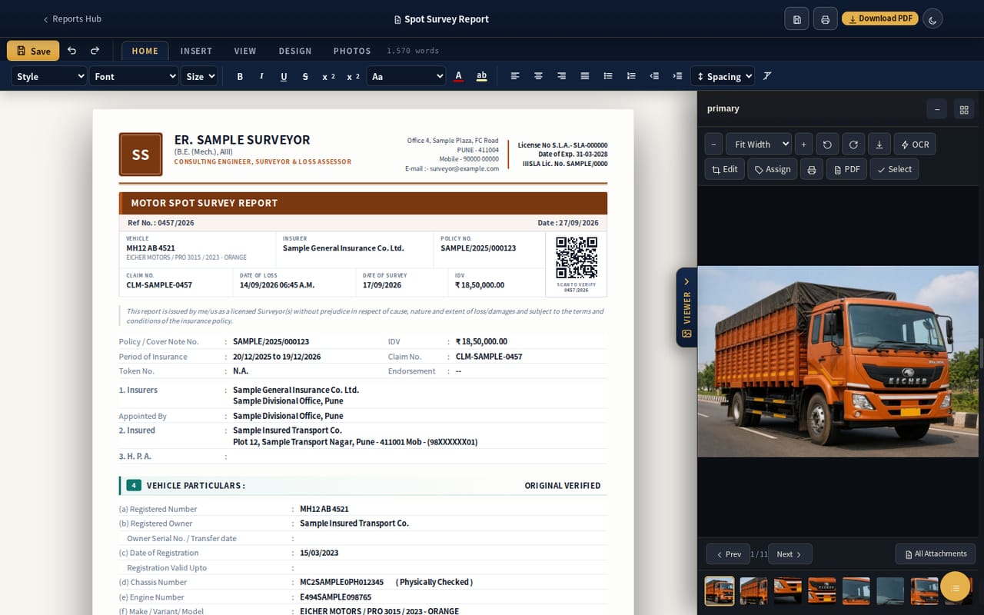This screenshot has height=615, width=984.
Task: Switch to the View tab
Action: tap(245, 51)
